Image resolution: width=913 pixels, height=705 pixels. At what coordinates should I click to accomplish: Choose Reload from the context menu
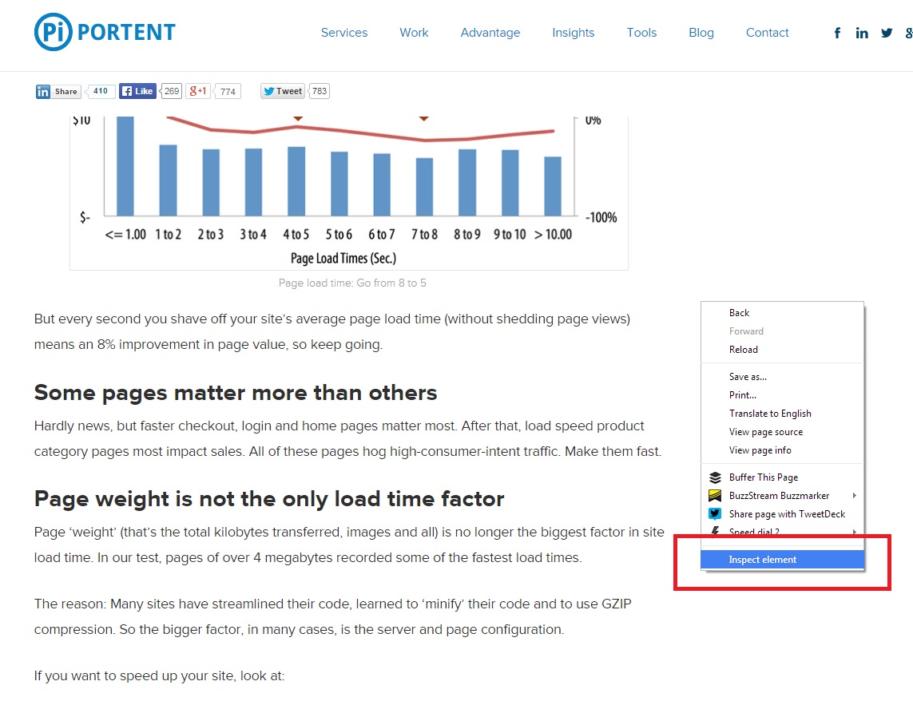[744, 350]
